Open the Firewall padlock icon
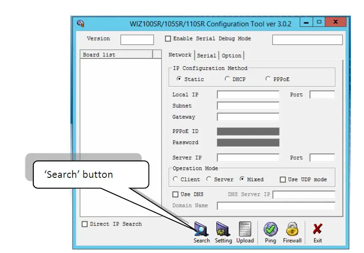 [292, 232]
